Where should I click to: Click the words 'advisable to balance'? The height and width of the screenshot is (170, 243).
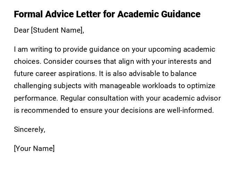(163, 74)
